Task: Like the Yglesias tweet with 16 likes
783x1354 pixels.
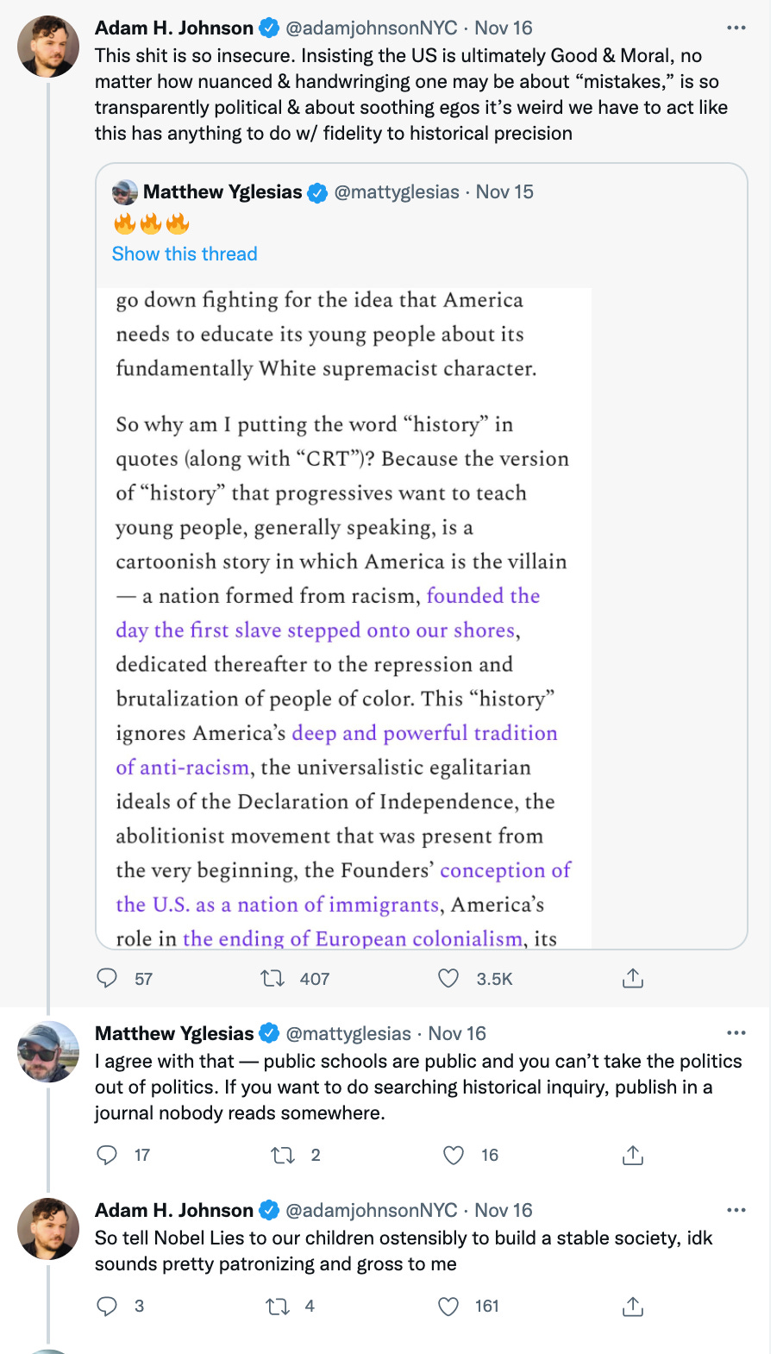Action: pos(454,1155)
